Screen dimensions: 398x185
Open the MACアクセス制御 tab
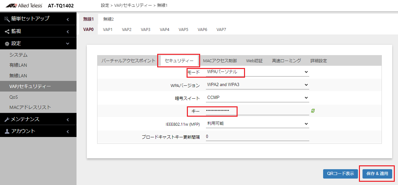(x=220, y=61)
